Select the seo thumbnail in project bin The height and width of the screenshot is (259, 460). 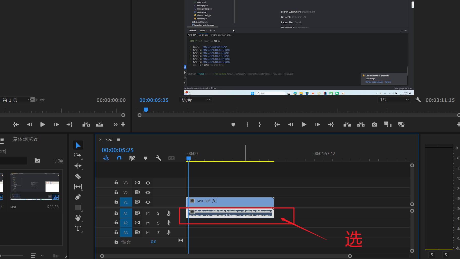35,186
